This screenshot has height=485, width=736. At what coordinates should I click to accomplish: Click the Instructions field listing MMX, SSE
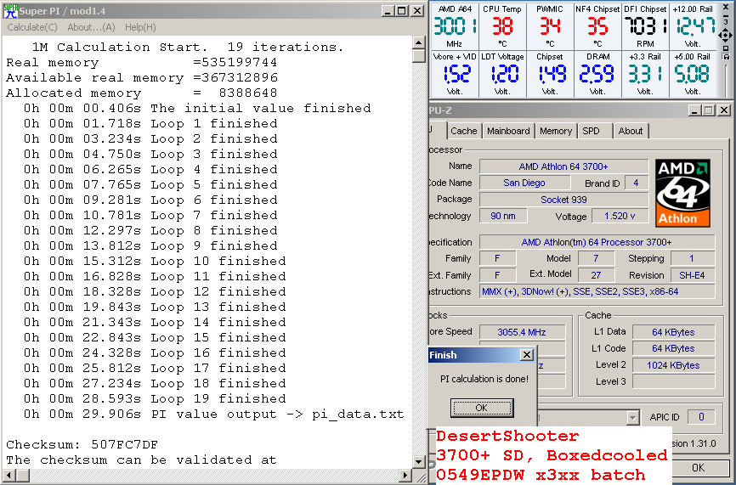(597, 291)
